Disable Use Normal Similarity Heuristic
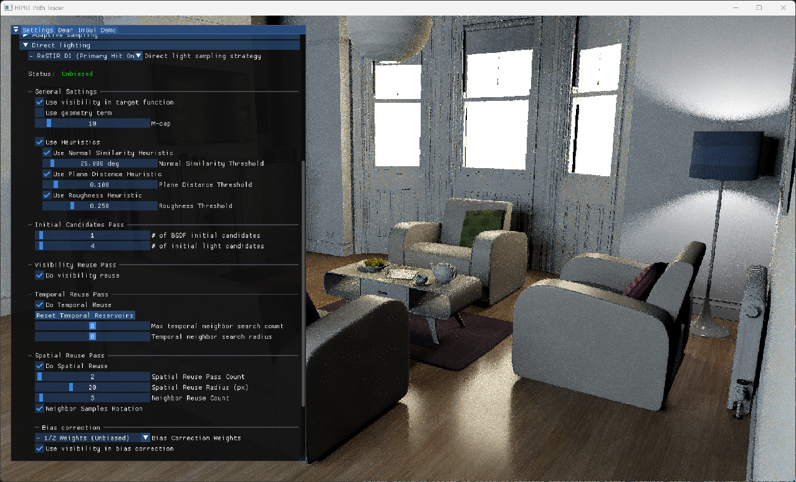Viewport: 796px width, 482px height. [47, 153]
